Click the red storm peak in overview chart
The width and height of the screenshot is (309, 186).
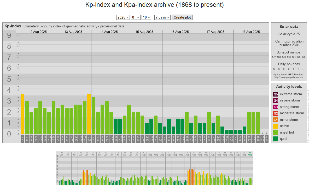pos(195,175)
